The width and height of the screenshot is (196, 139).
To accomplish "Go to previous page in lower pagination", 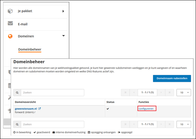I will coord(134,124).
